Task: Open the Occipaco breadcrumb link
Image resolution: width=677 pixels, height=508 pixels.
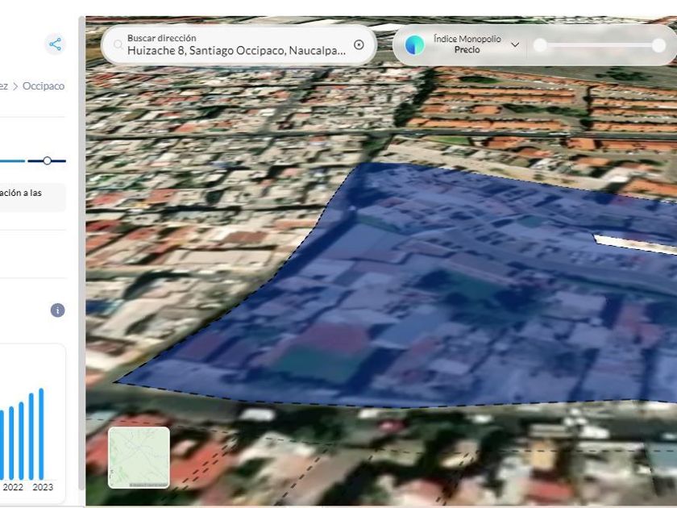Action: click(x=44, y=86)
